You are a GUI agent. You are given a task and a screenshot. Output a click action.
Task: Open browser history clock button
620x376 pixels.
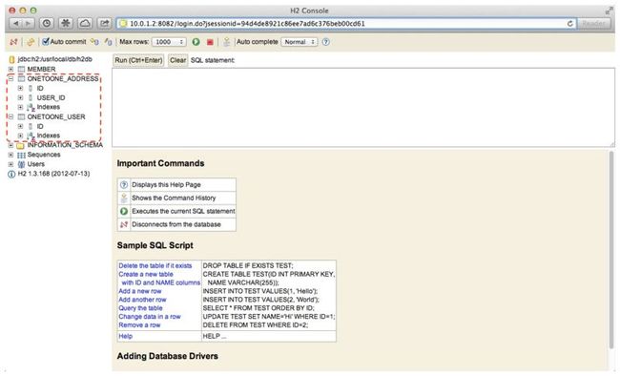coord(47,23)
